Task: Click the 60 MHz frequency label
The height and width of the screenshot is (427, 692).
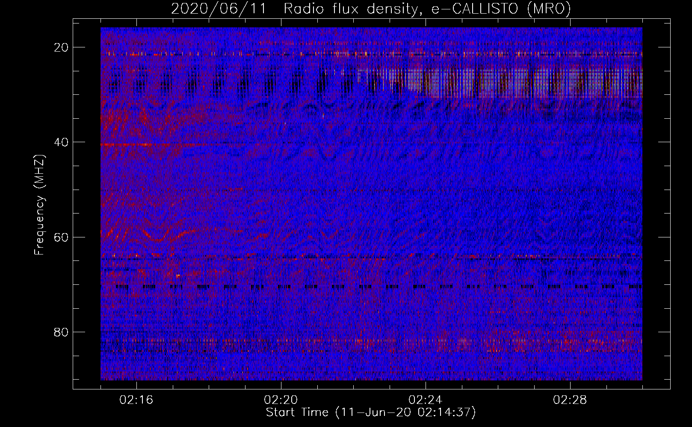Action: pos(62,237)
